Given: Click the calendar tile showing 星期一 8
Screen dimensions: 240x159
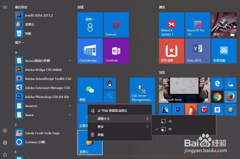Looking at the screenshot, I should 90,25.
